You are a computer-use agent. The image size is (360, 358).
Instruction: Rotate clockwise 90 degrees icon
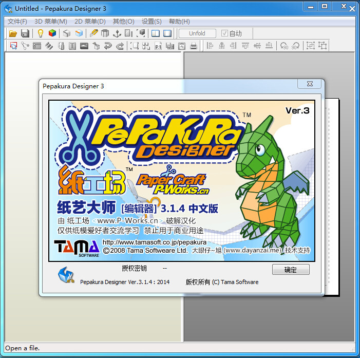tap(295, 46)
